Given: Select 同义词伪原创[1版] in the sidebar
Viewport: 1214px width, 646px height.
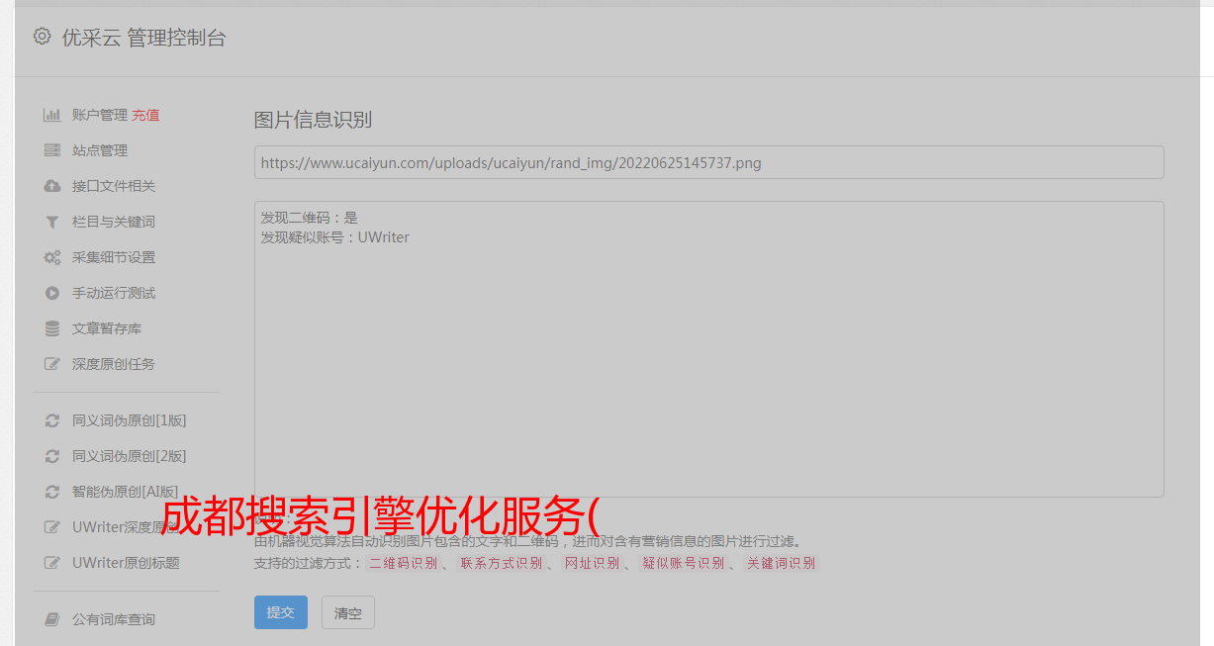Looking at the screenshot, I should click(130, 420).
